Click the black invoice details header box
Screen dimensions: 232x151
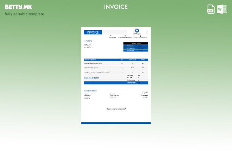pyautogui.click(x=136, y=43)
